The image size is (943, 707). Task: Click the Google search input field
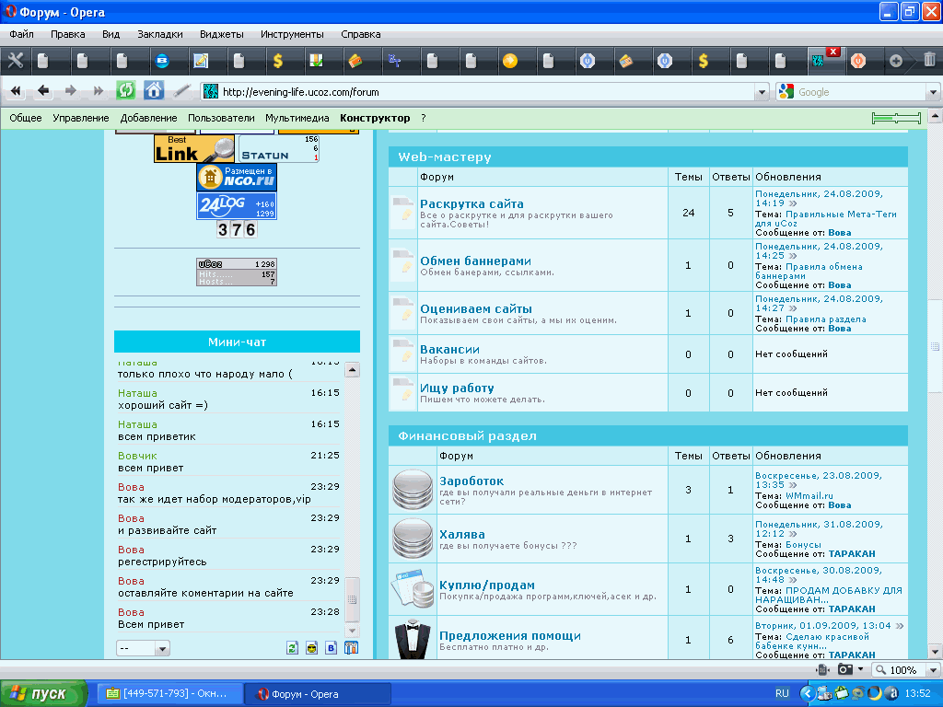(x=861, y=92)
